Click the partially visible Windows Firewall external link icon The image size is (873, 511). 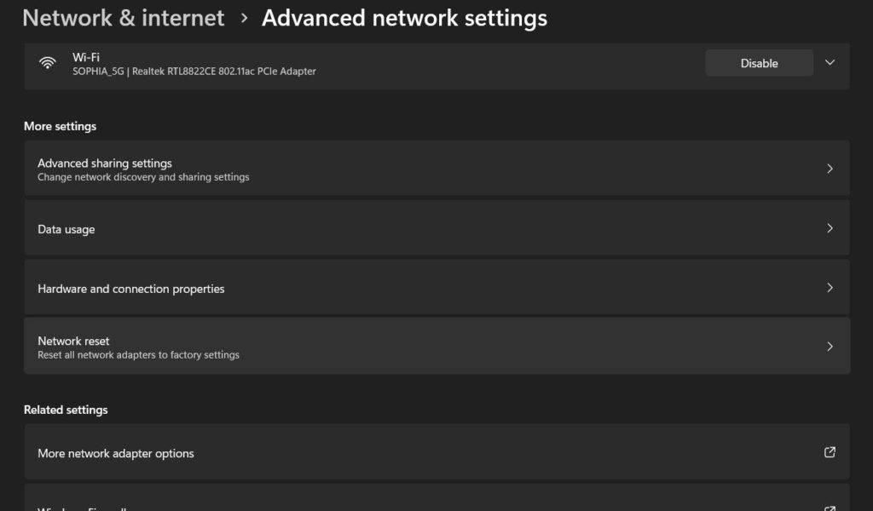click(830, 508)
